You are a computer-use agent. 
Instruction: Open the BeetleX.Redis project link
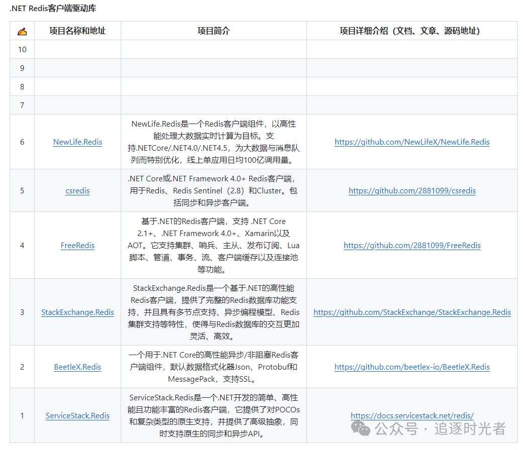click(x=78, y=367)
